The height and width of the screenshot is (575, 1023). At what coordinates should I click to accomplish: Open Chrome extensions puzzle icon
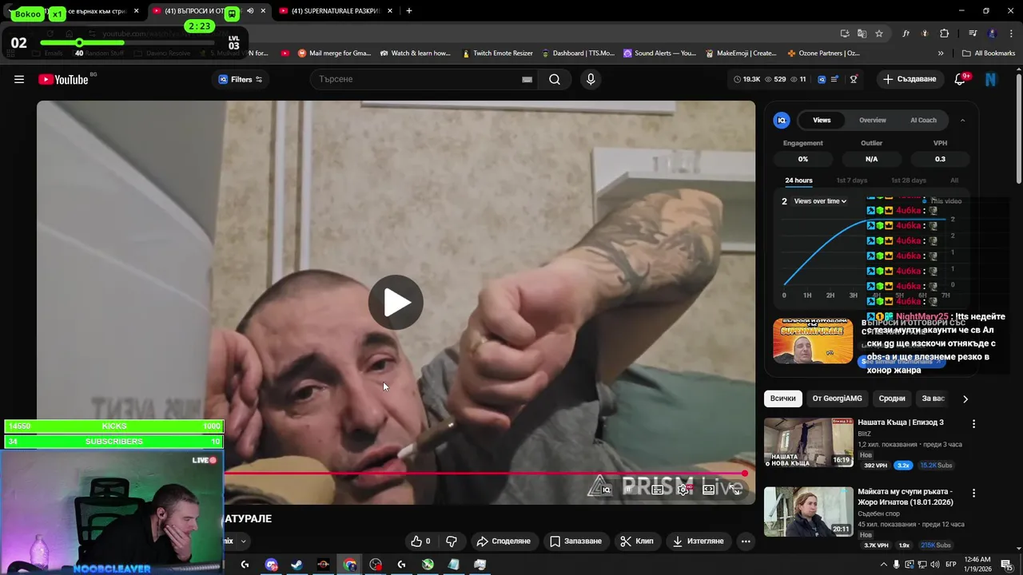pyautogui.click(x=944, y=34)
